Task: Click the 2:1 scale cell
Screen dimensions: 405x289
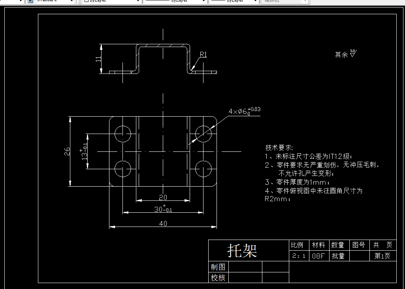Action: (299, 256)
